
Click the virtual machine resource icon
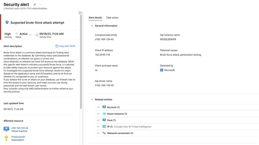[6, 129]
